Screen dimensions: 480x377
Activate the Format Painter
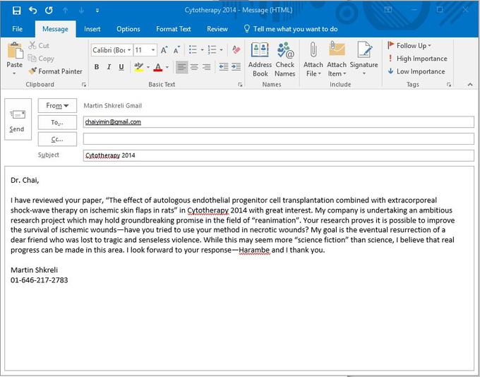click(x=55, y=71)
